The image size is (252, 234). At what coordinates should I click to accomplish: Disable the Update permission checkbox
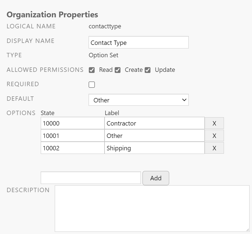147,70
